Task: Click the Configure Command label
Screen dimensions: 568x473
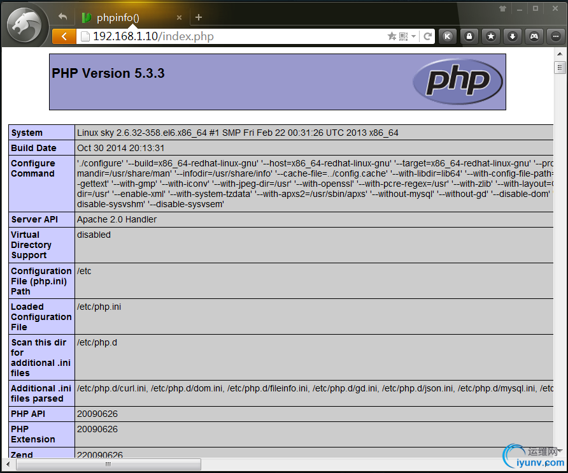Action: tap(33, 168)
